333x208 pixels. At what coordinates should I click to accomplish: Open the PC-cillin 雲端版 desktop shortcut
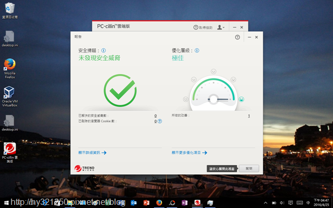(10, 152)
